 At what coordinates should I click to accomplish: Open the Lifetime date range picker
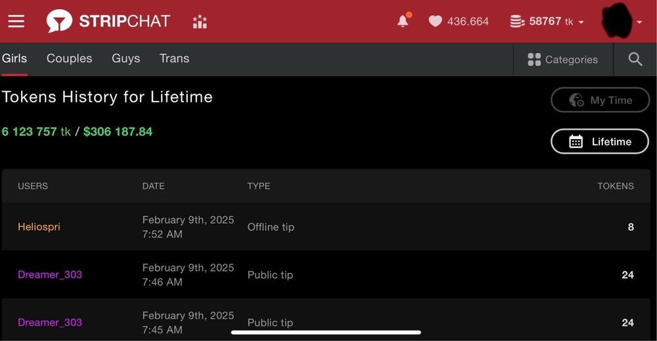click(x=599, y=142)
